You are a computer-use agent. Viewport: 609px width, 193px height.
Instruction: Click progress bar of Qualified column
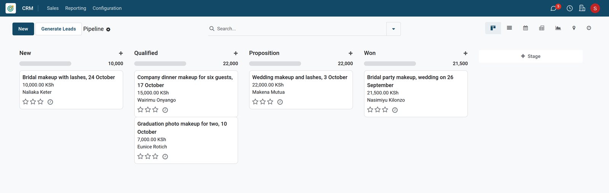click(x=160, y=64)
